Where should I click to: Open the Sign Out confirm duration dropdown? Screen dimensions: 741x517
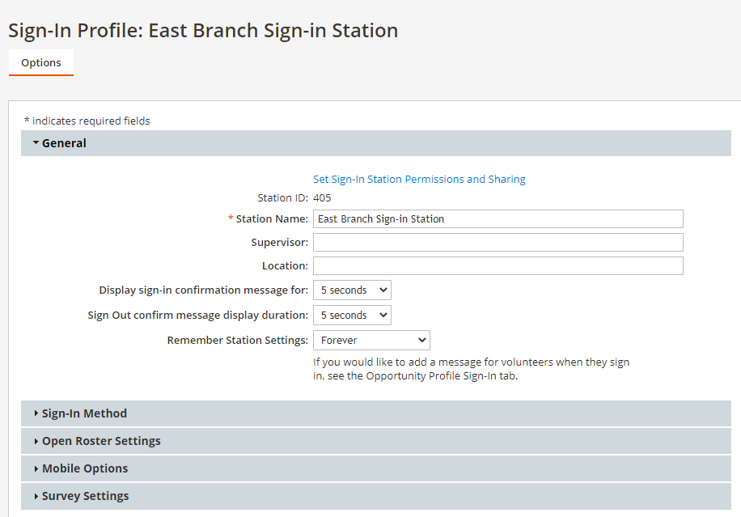tap(351, 315)
